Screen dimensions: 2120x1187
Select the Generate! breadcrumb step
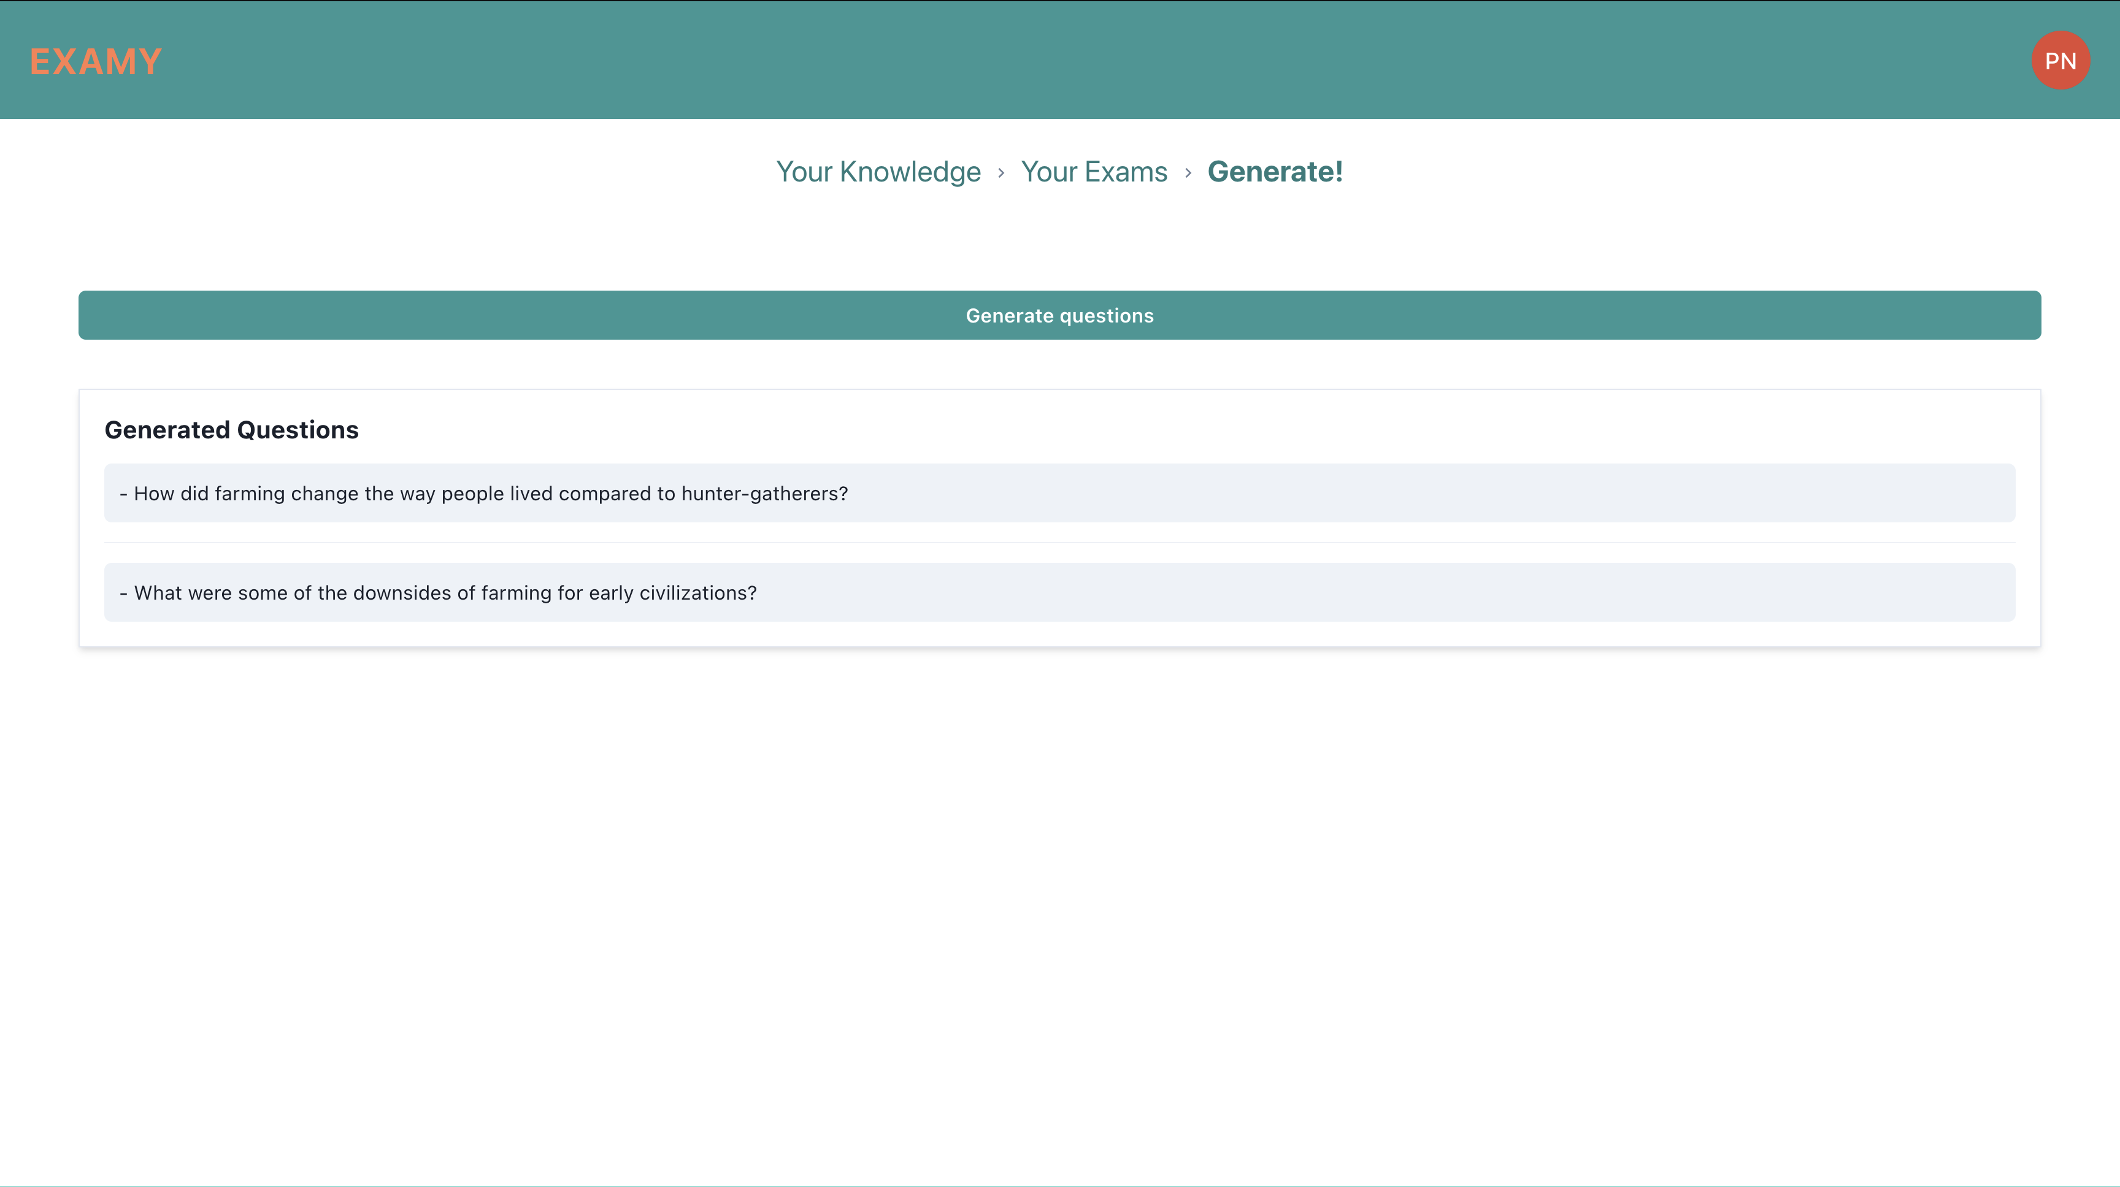click(1275, 172)
